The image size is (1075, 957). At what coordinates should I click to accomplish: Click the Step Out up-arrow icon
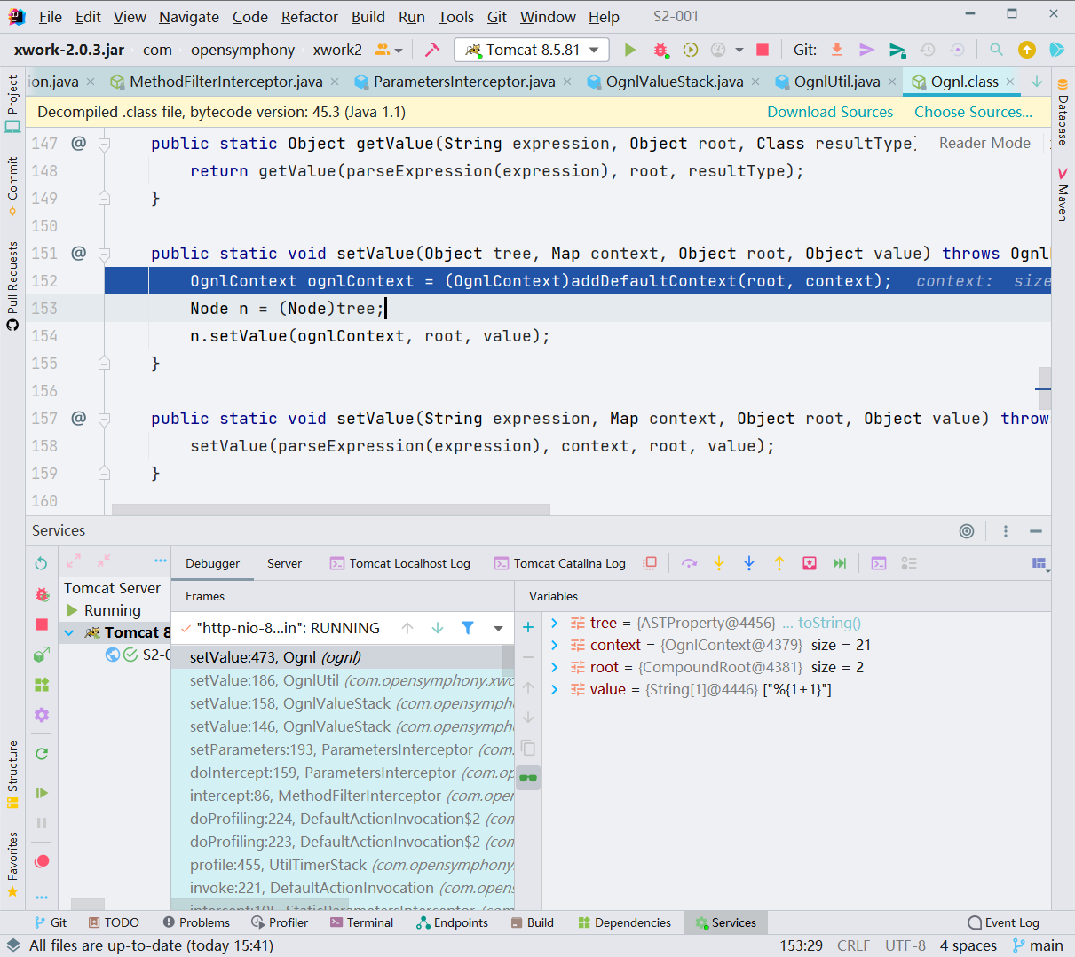pos(779,563)
